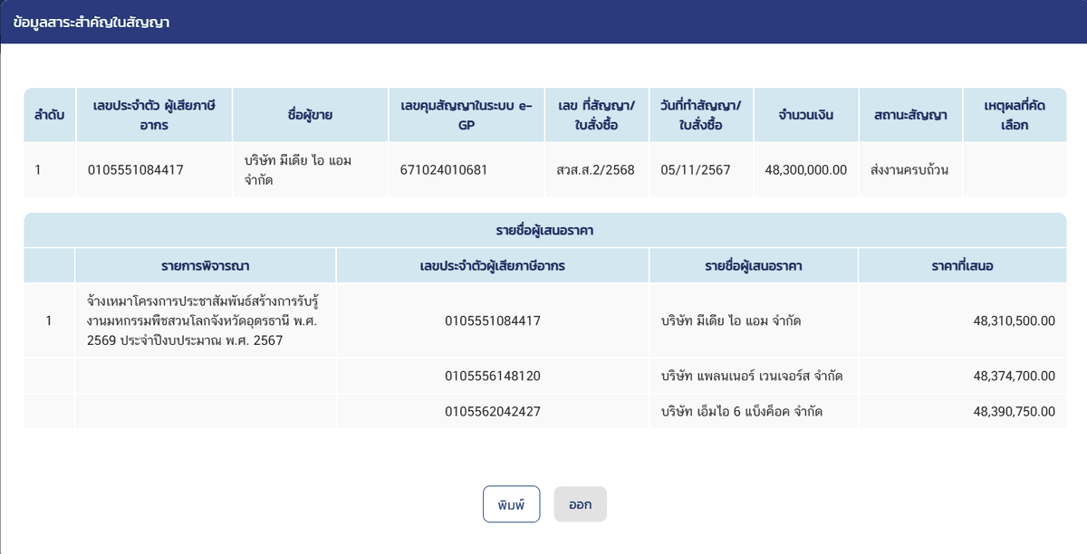
Task: Select bidder name บริษัท มีเดีย ไอ แอม จำกัด in bidders table
Action: [731, 320]
